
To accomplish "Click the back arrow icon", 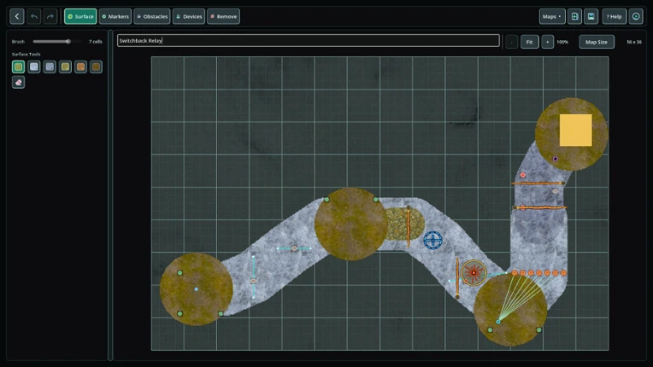I will click(x=16, y=16).
